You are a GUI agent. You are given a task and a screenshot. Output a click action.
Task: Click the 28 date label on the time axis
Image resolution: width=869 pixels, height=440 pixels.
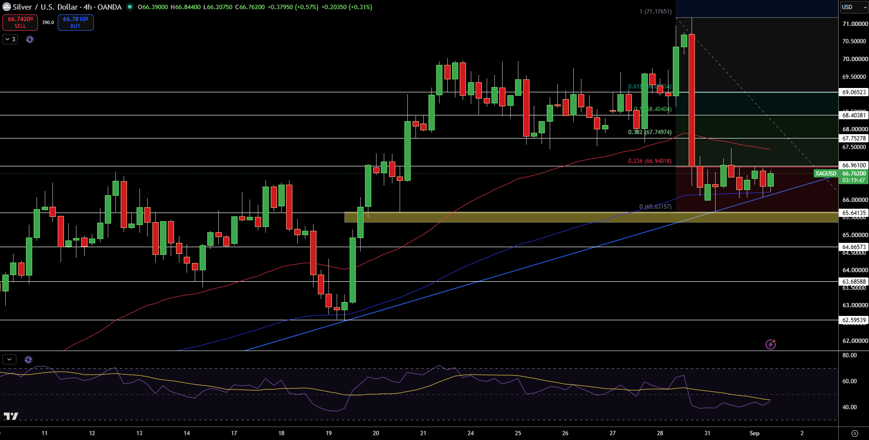pyautogui.click(x=660, y=433)
